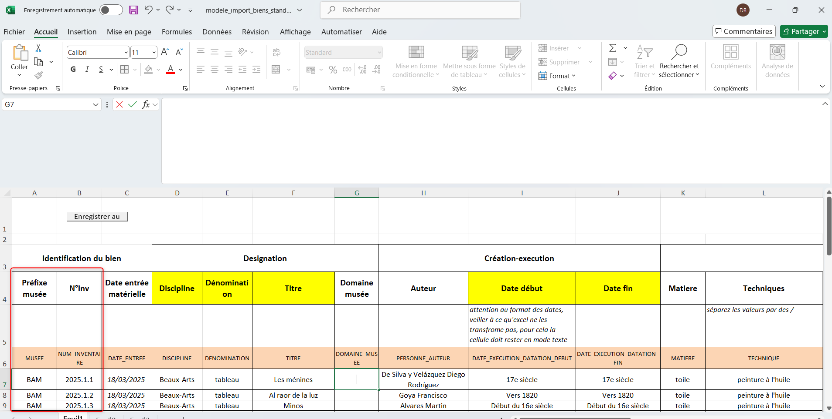Apply Bold with the G icon
This screenshot has width=832, height=419.
pyautogui.click(x=73, y=70)
